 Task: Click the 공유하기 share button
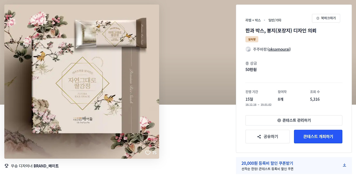268,137
